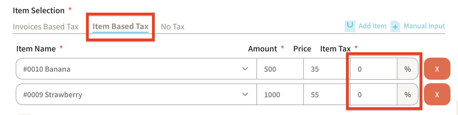Switch to Invoices Based Tax tab
Viewport: 458px width, 115px height.
(x=45, y=27)
